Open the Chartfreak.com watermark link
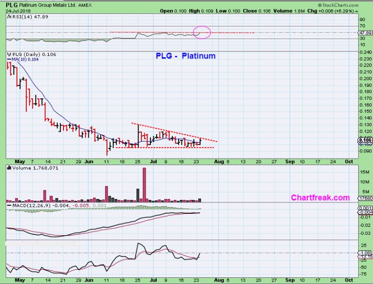The height and width of the screenshot is (284, 373). tap(320, 198)
